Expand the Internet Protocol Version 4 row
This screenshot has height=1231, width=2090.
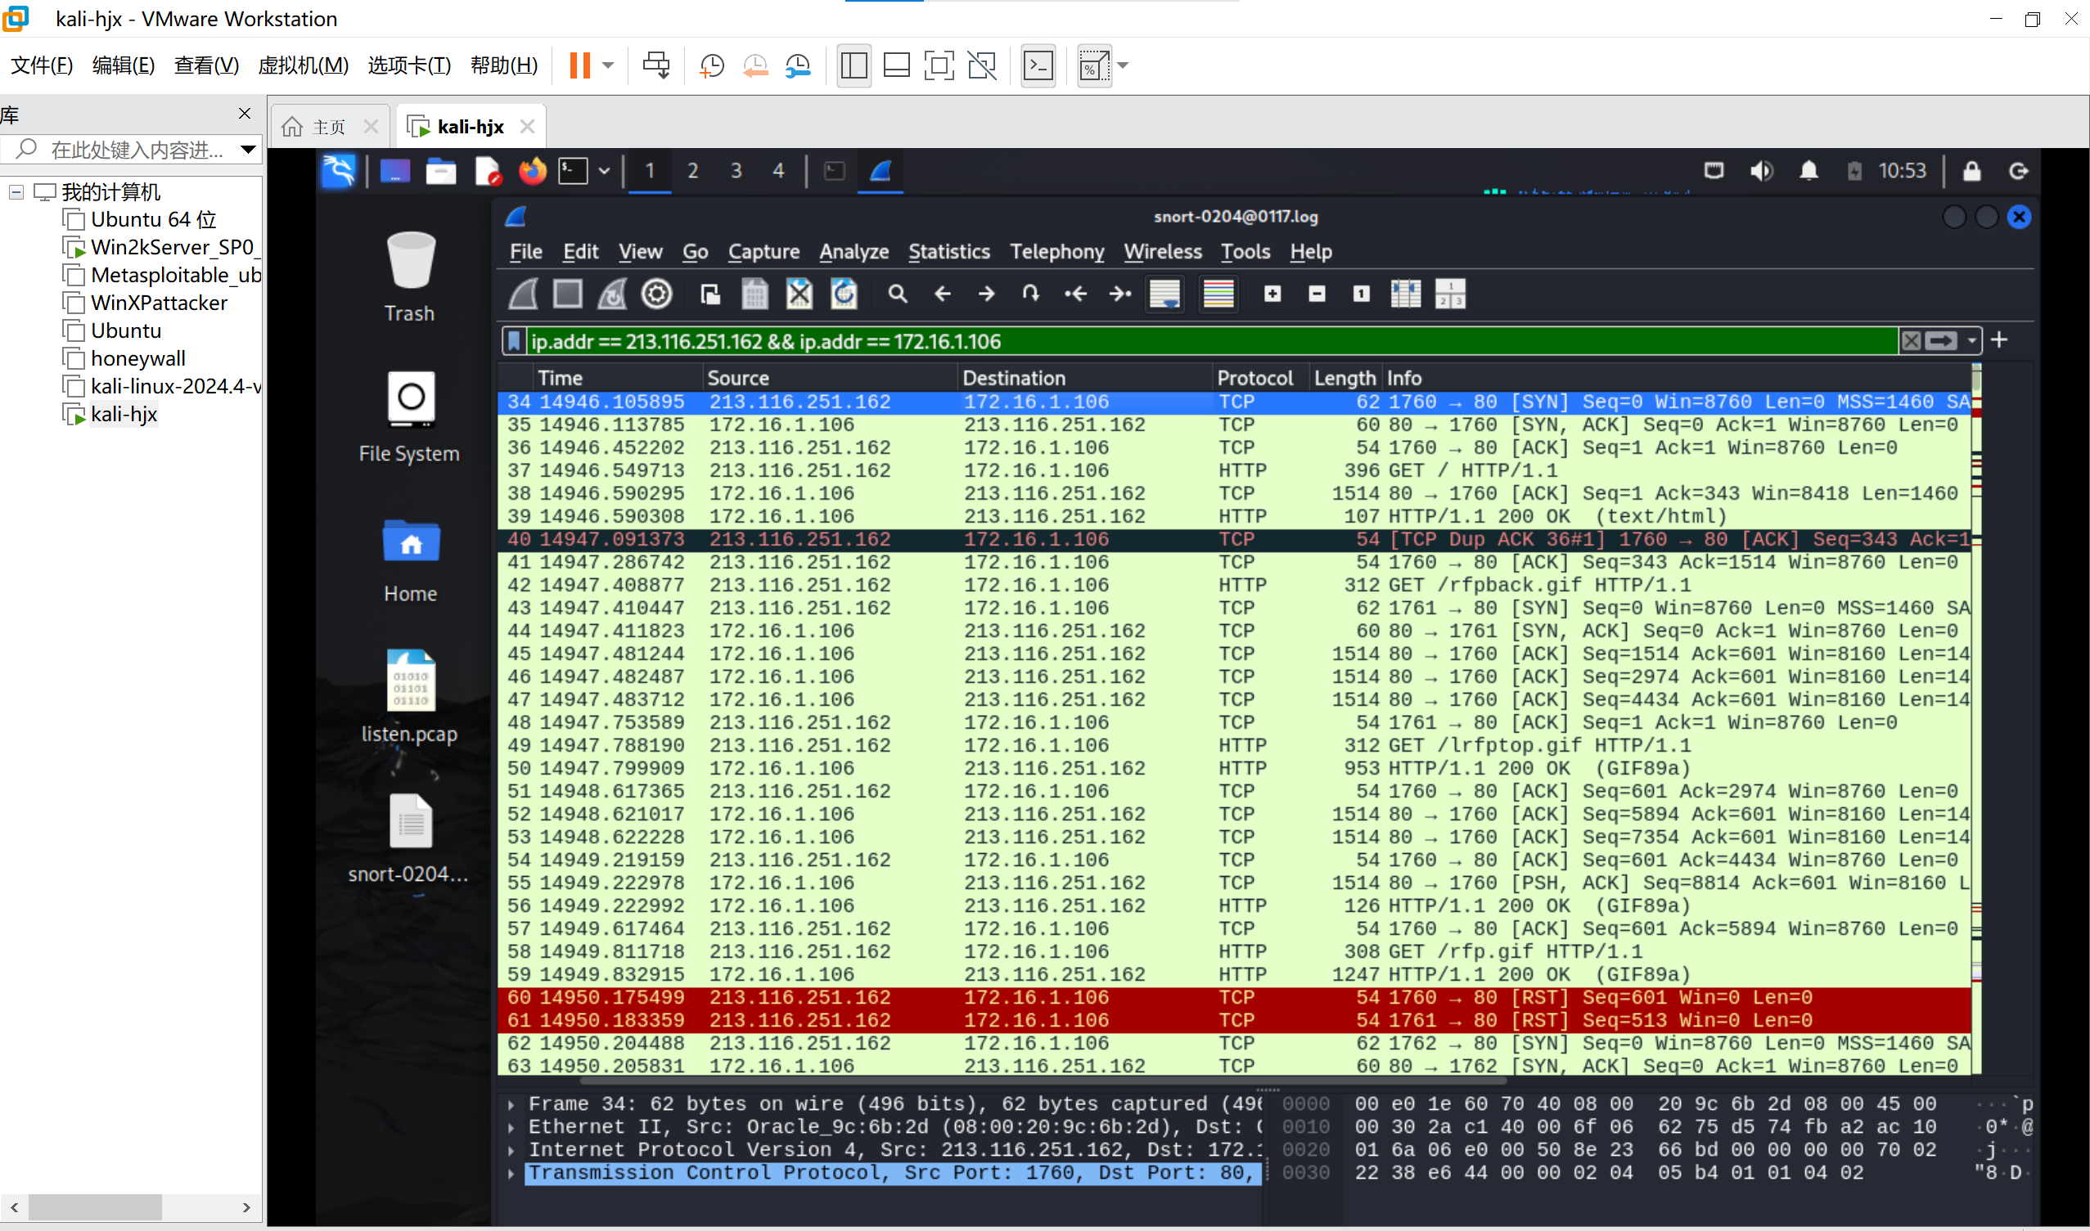coord(511,1150)
